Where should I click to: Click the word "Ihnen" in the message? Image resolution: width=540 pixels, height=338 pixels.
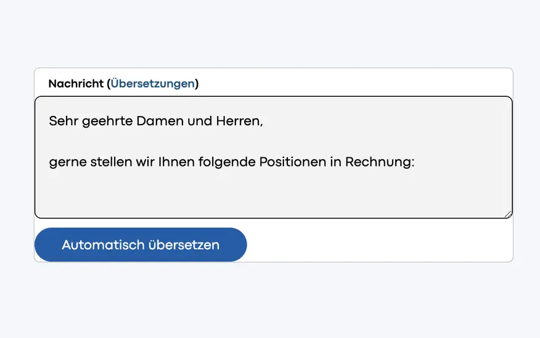(x=176, y=163)
